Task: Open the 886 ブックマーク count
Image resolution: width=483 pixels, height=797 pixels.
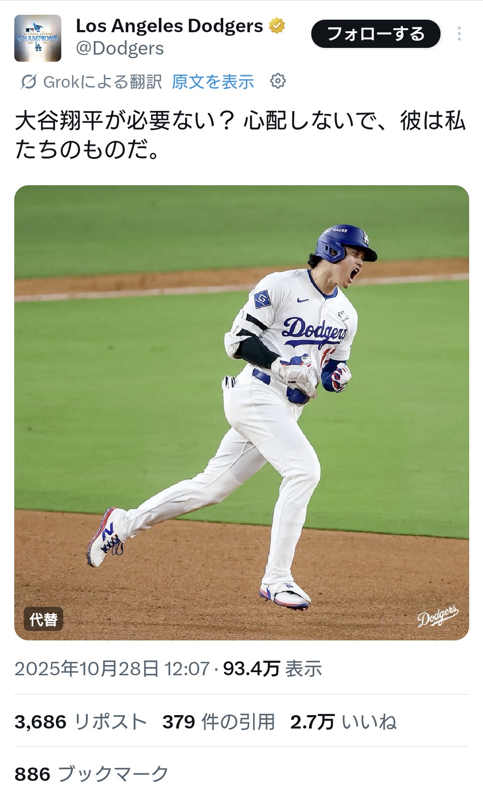Action: (92, 774)
